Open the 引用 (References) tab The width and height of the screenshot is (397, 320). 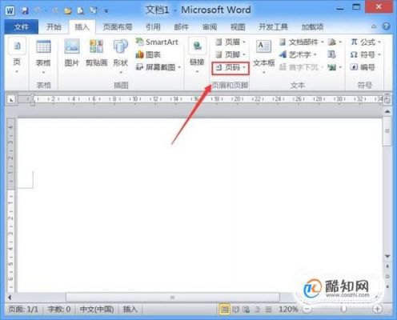click(x=153, y=27)
